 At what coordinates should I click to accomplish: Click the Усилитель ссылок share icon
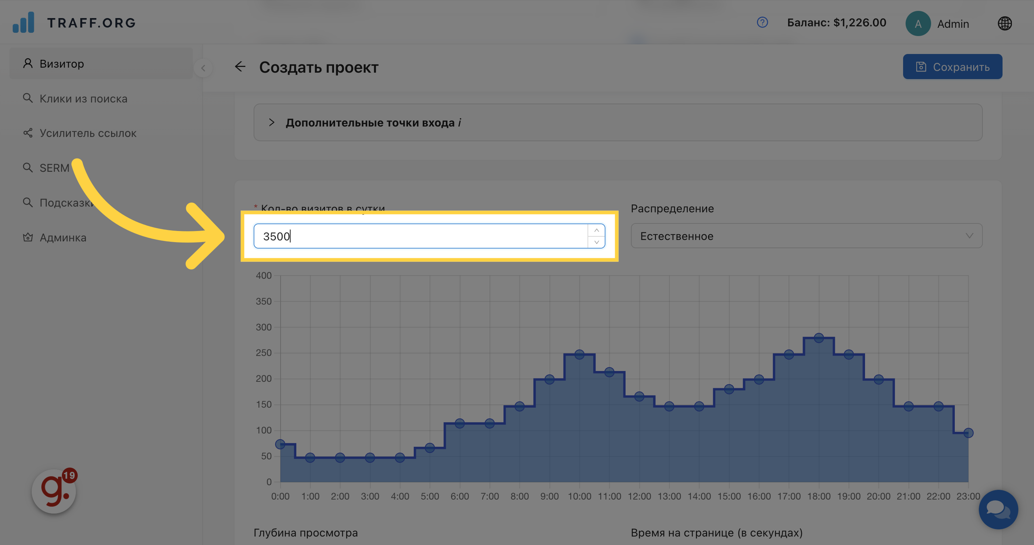[28, 133]
